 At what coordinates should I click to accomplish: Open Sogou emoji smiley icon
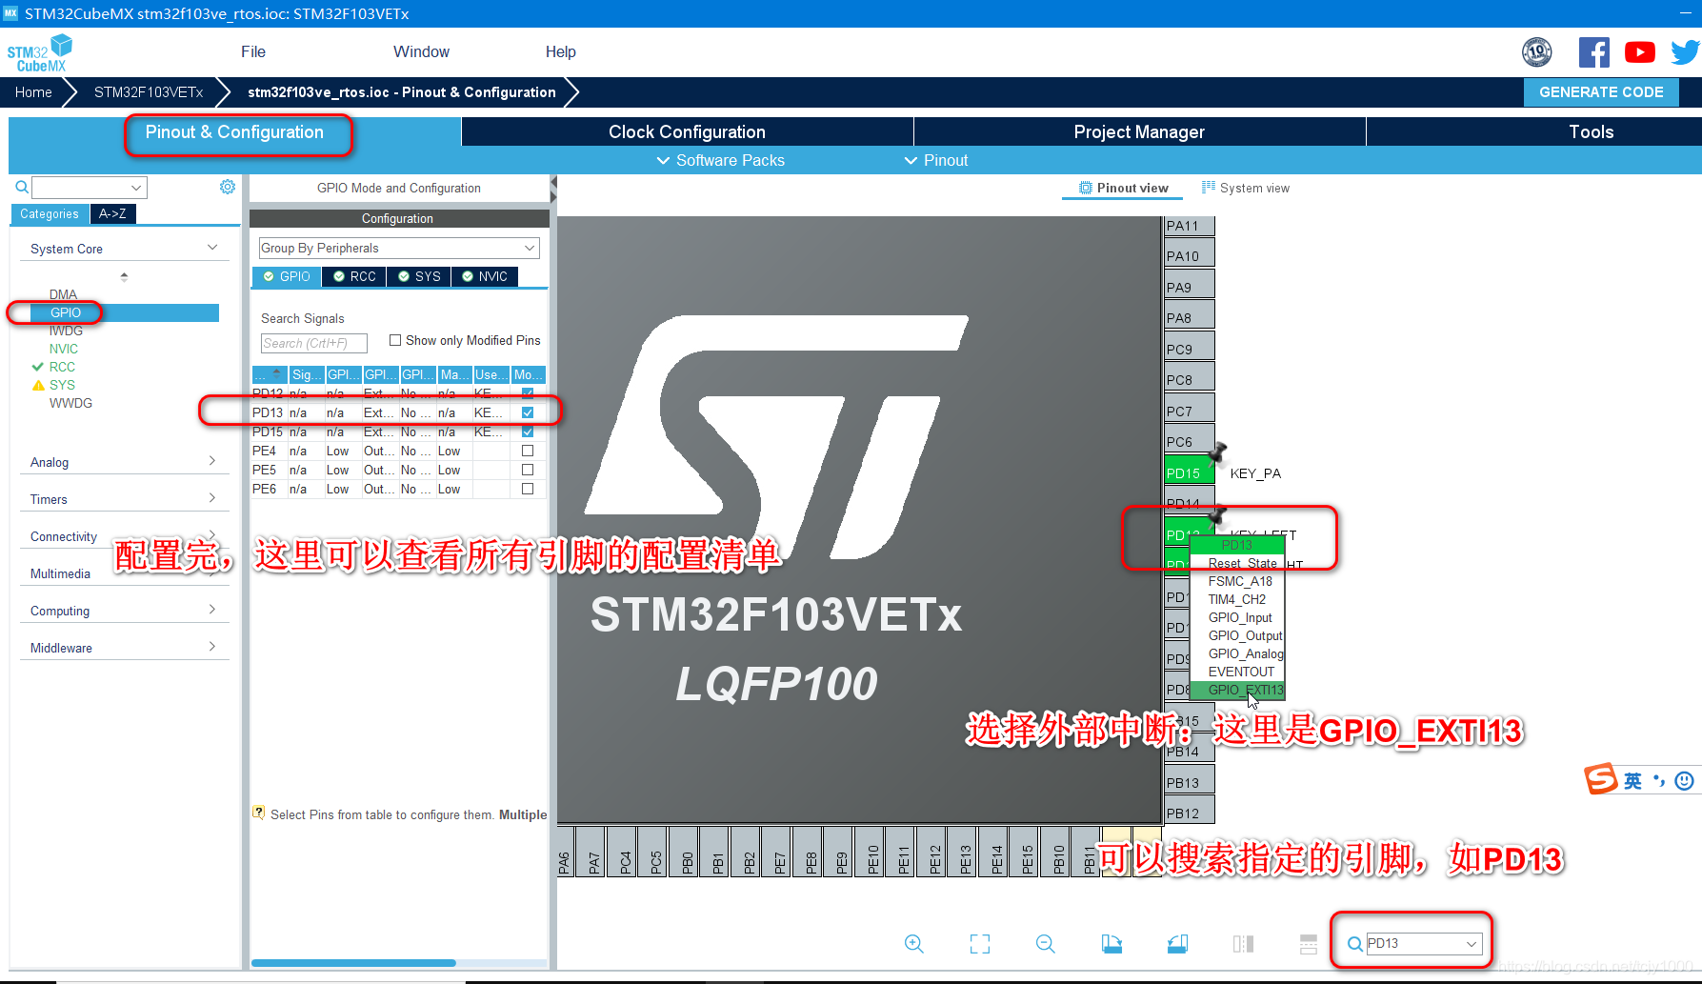1684,781
